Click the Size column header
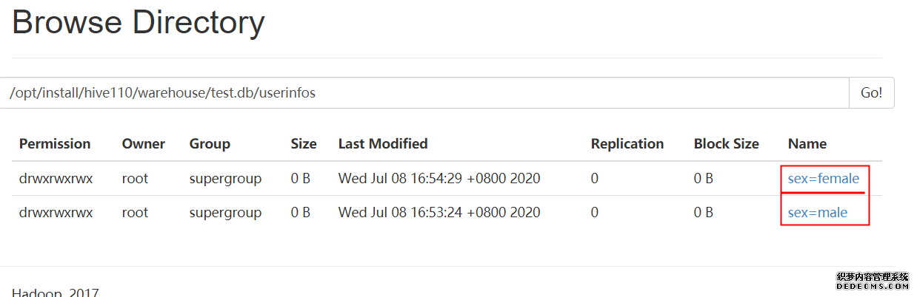The image size is (917, 297). (x=304, y=143)
